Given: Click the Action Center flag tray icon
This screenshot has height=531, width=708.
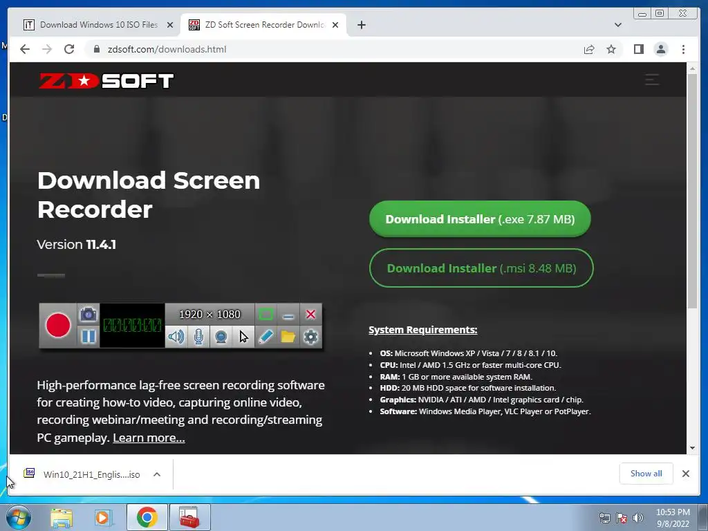Looking at the screenshot, I should (622, 518).
